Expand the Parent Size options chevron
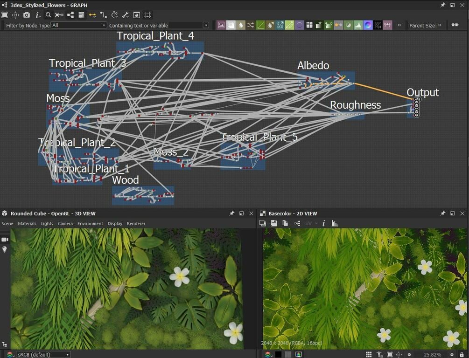This screenshot has height=358, width=469. click(440, 25)
